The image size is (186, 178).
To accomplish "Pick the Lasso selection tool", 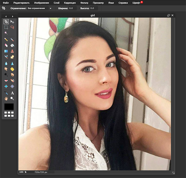I will click(x=12, y=27).
